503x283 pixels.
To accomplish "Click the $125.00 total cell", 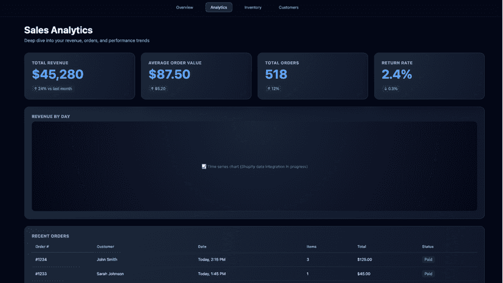I will pyautogui.click(x=364, y=259).
